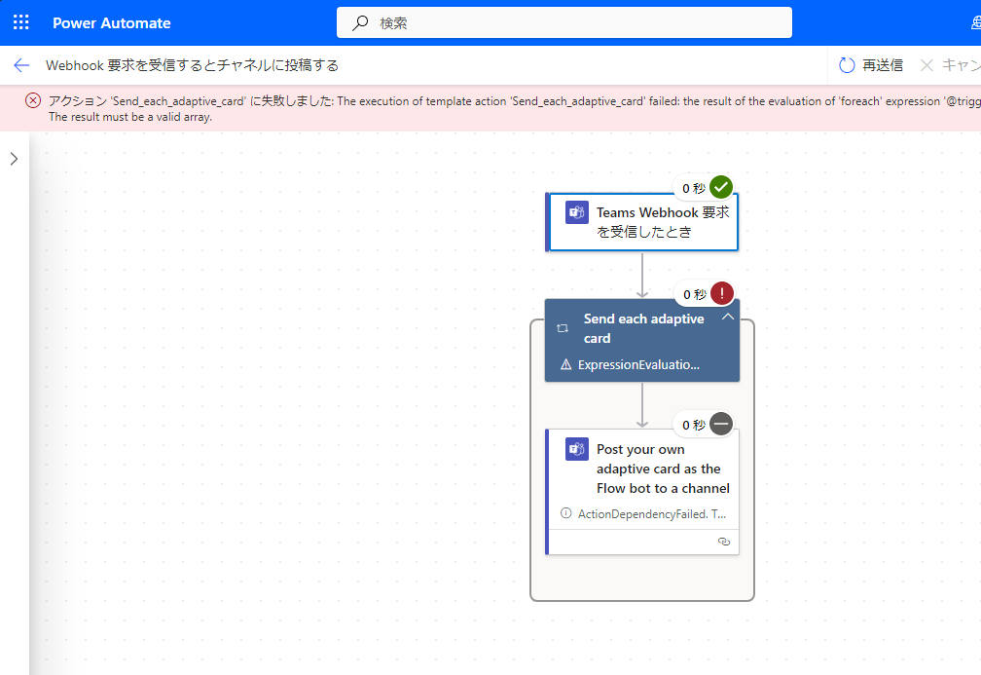Screen dimensions: 981x675
Task: Open the Microsoft 365 app launcher
Action: [x=20, y=21]
